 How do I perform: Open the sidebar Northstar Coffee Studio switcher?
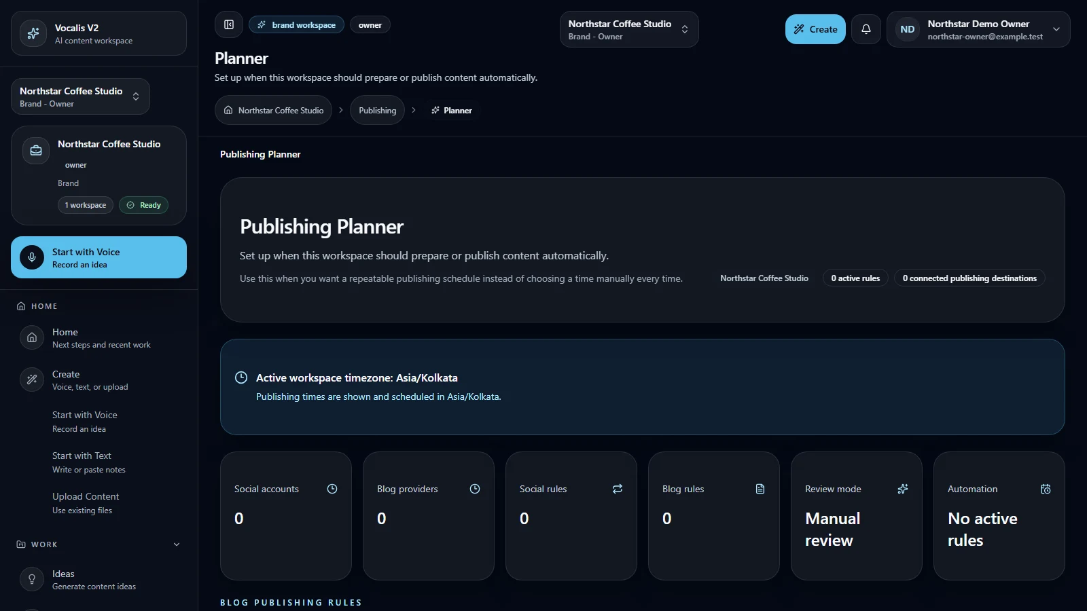[x=80, y=96]
